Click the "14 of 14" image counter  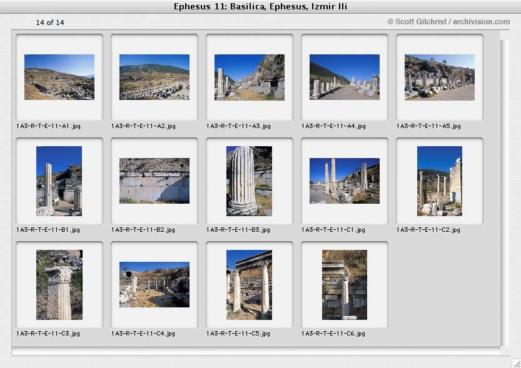point(50,22)
